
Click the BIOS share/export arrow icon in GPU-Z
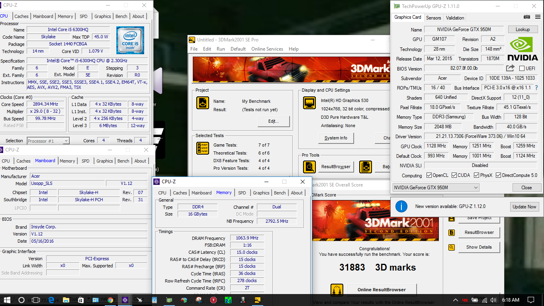pos(510,69)
